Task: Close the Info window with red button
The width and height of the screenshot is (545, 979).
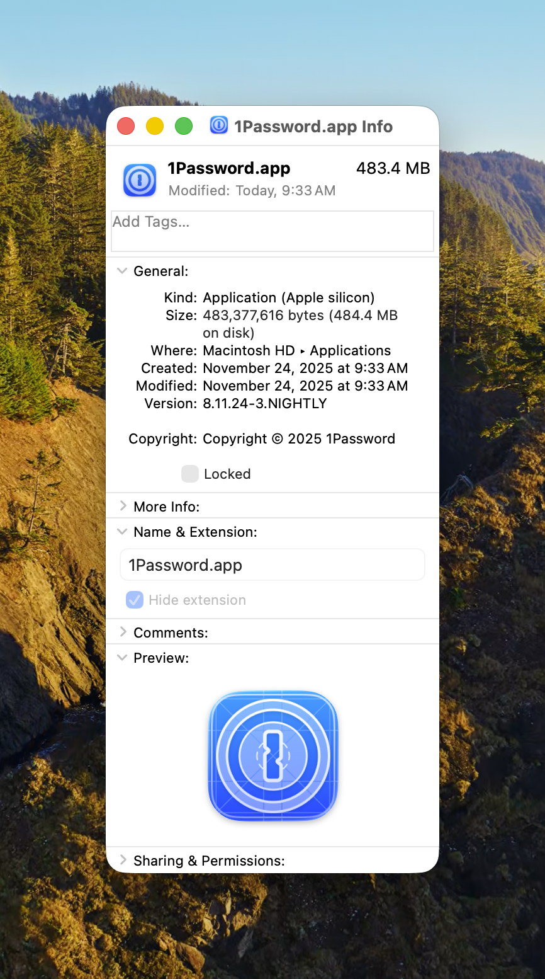Action: 126,126
